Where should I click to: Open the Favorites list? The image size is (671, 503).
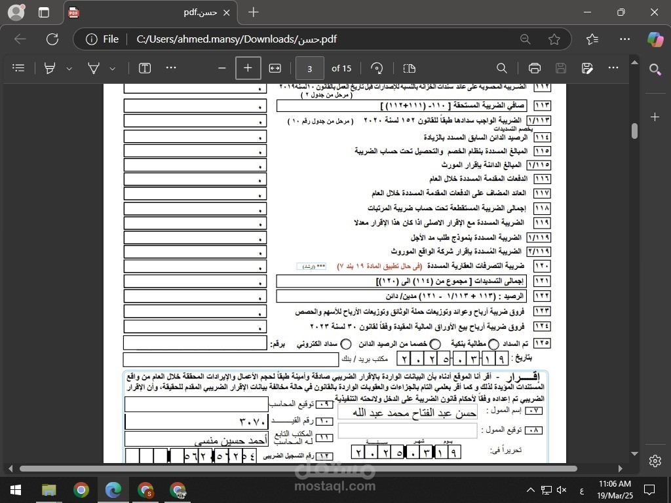(592, 39)
